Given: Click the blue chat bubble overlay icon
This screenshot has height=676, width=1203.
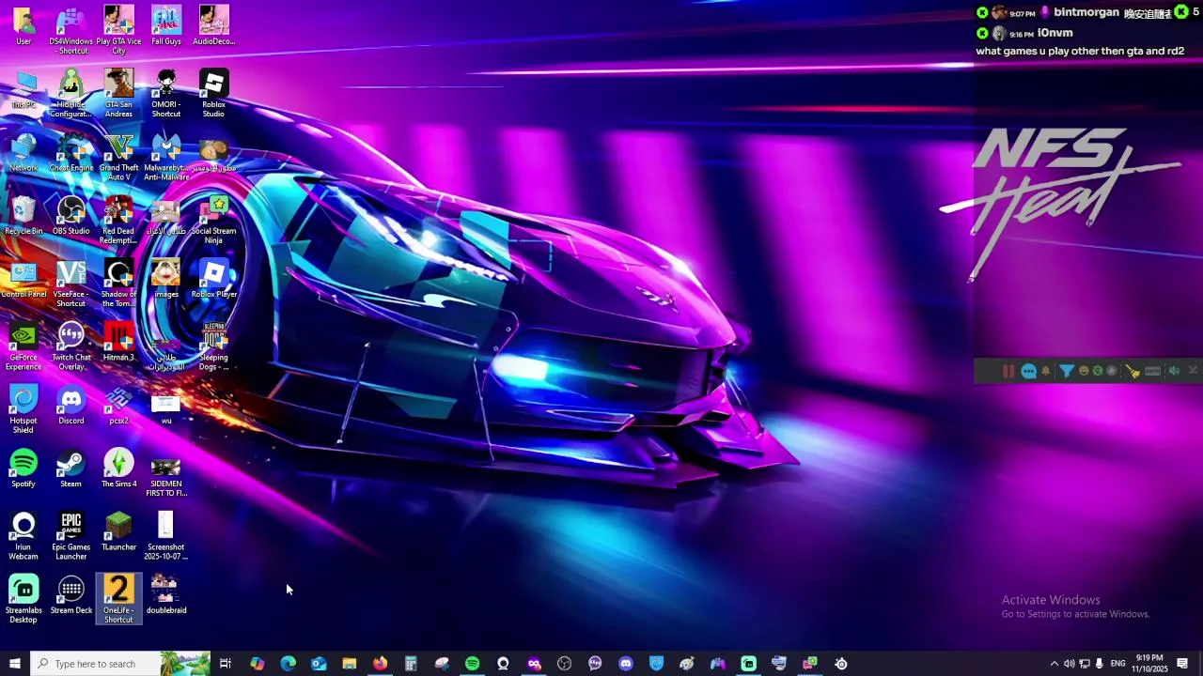Looking at the screenshot, I should click(1029, 371).
